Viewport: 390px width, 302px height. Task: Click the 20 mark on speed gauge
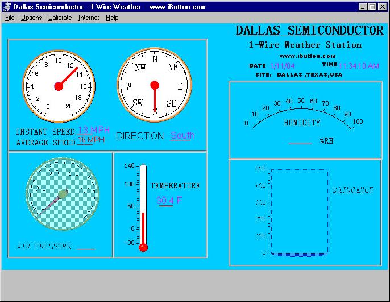[69, 106]
